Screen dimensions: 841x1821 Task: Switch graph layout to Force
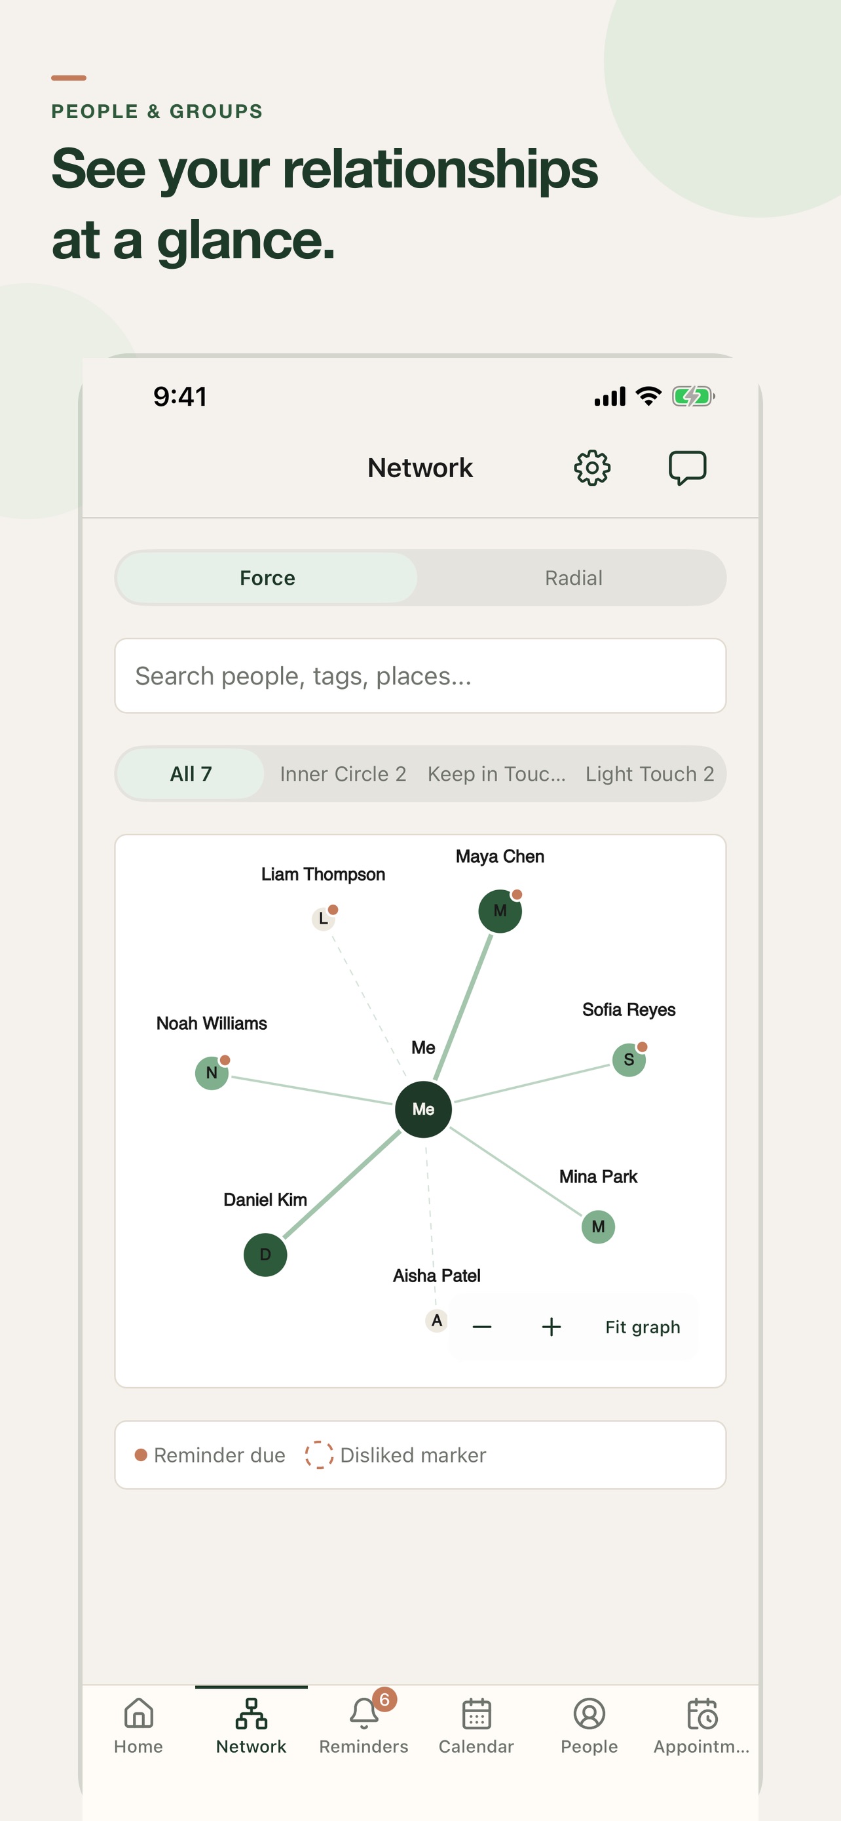pos(267,578)
